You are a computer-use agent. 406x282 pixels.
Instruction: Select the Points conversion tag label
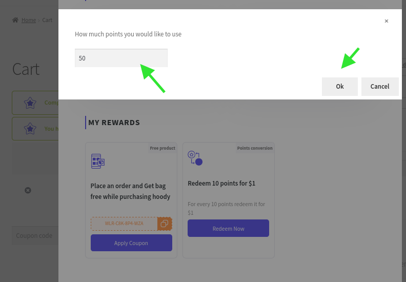(255, 148)
